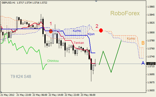Click the 22 May 14:00 time label
156x97 pixels.
(x=56, y=95)
